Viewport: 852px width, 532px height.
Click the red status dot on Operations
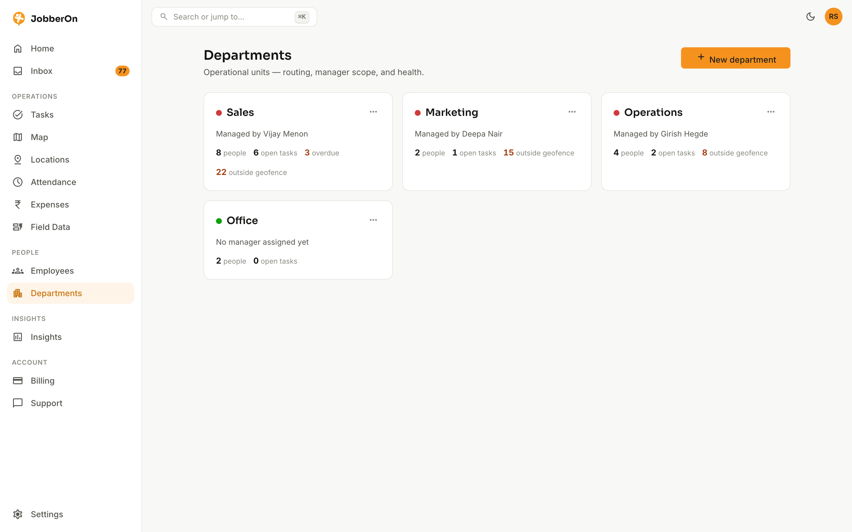tap(617, 113)
